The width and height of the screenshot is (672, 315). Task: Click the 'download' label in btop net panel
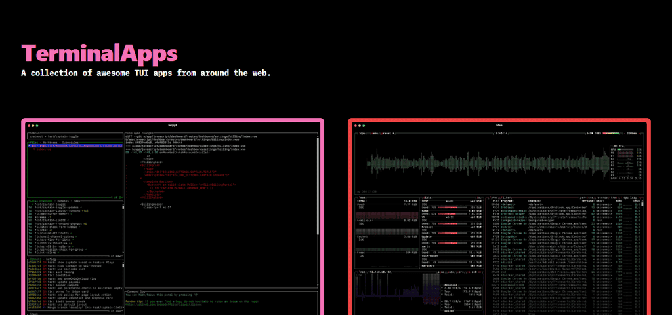(x=450, y=285)
